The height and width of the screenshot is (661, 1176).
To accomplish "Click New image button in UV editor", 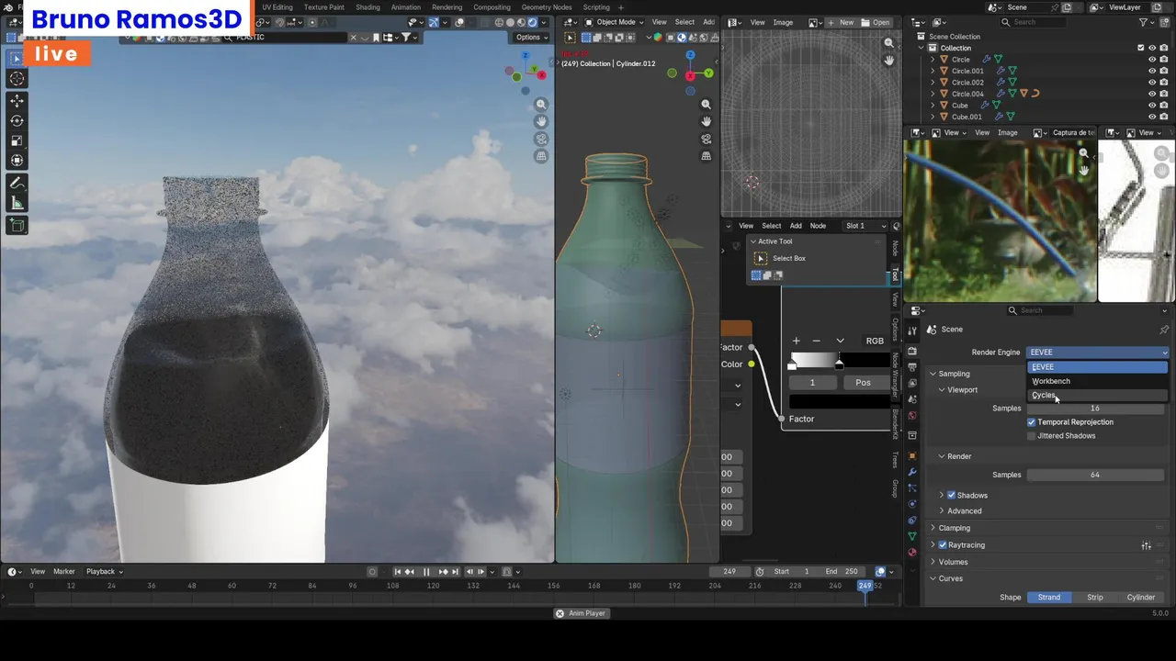I will [840, 22].
